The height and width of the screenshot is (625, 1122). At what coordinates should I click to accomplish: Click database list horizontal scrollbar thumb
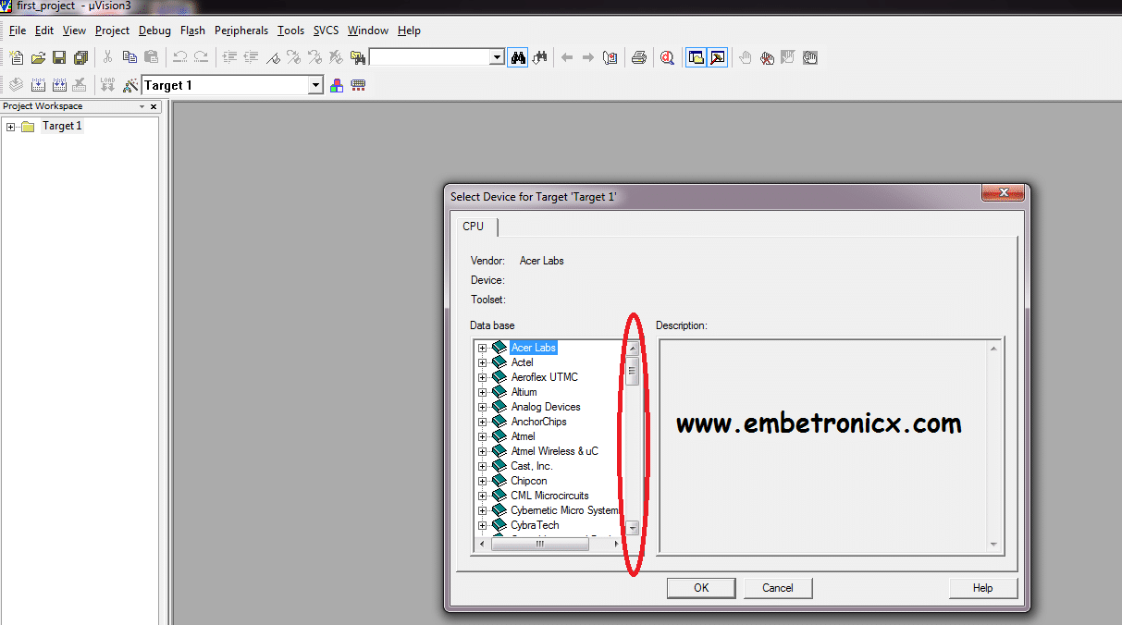[x=539, y=544]
